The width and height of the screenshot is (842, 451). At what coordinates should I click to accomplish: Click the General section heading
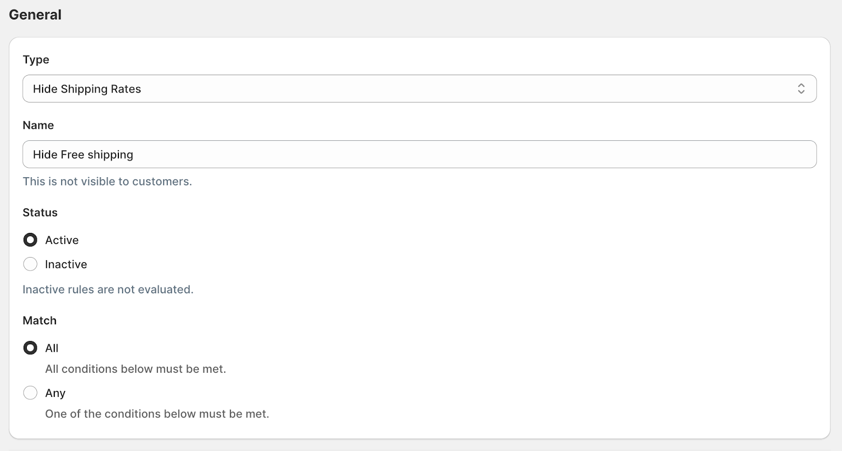35,15
